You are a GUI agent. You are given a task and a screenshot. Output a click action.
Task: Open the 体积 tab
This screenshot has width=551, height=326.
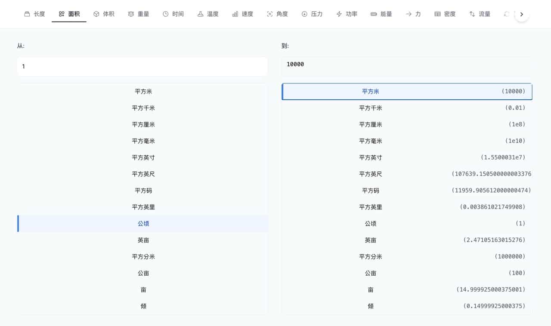104,14
